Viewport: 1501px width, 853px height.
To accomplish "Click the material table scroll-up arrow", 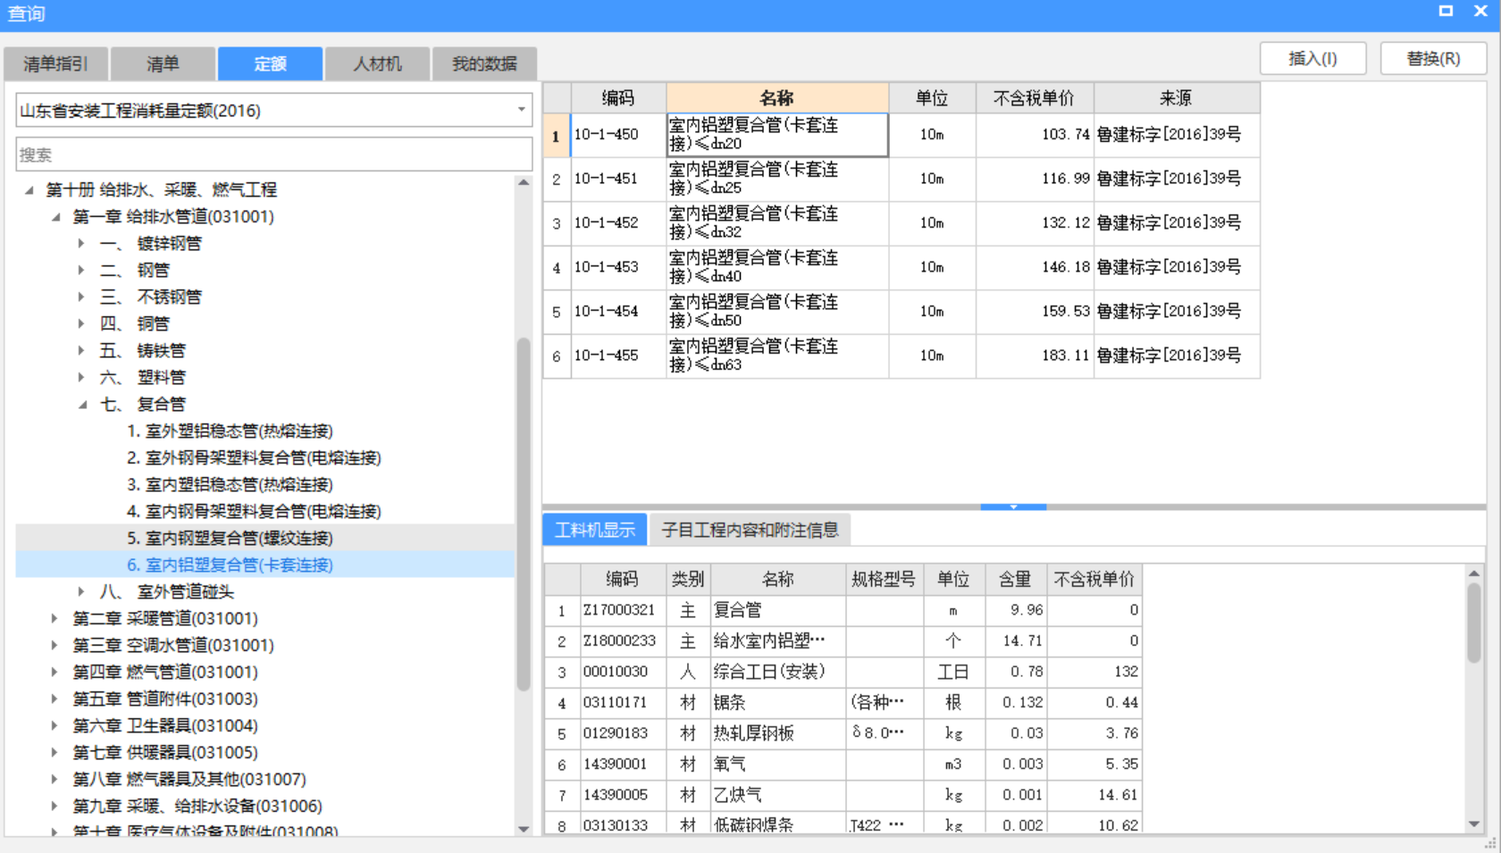I will [x=1474, y=573].
